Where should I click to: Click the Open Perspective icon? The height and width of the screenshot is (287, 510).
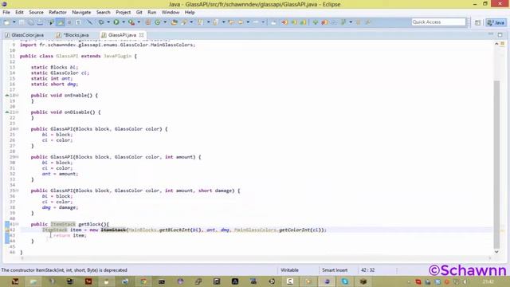[477, 22]
